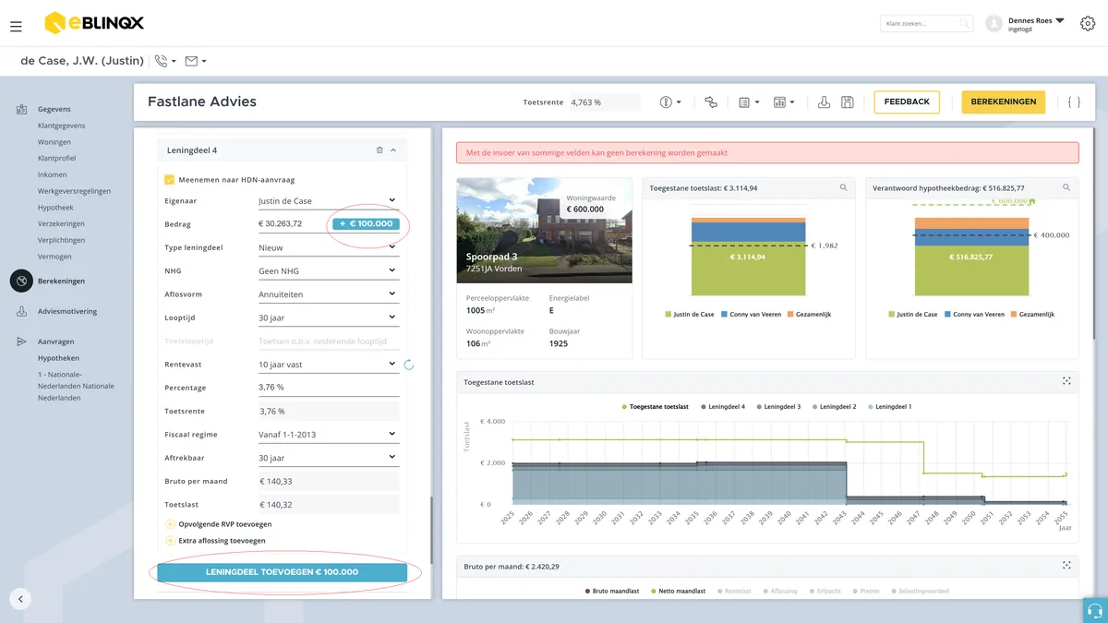Delete Leningdeel 4 with trash icon
The height and width of the screenshot is (623, 1108).
point(379,150)
